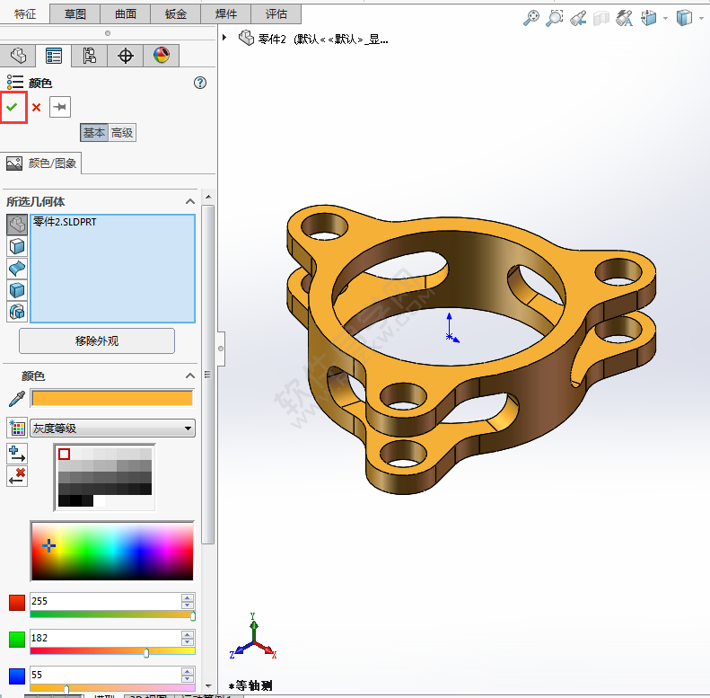Pin the color property panel
The image size is (710, 698).
coord(60,107)
